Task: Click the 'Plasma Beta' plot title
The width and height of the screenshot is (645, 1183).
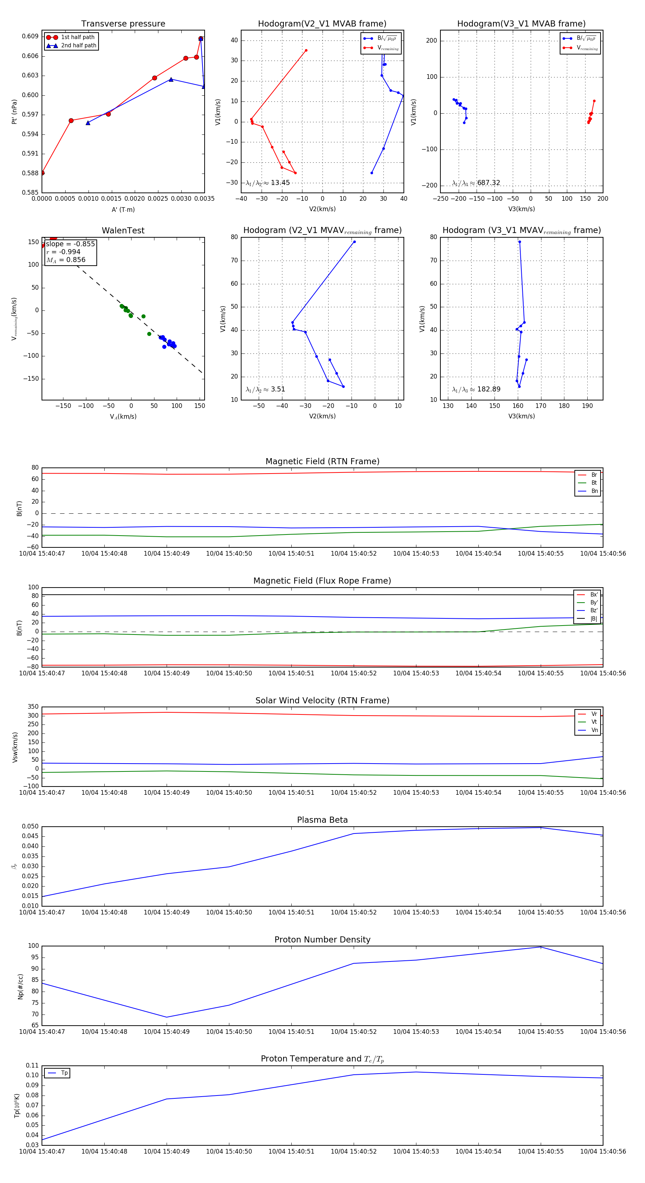Action: [322, 820]
